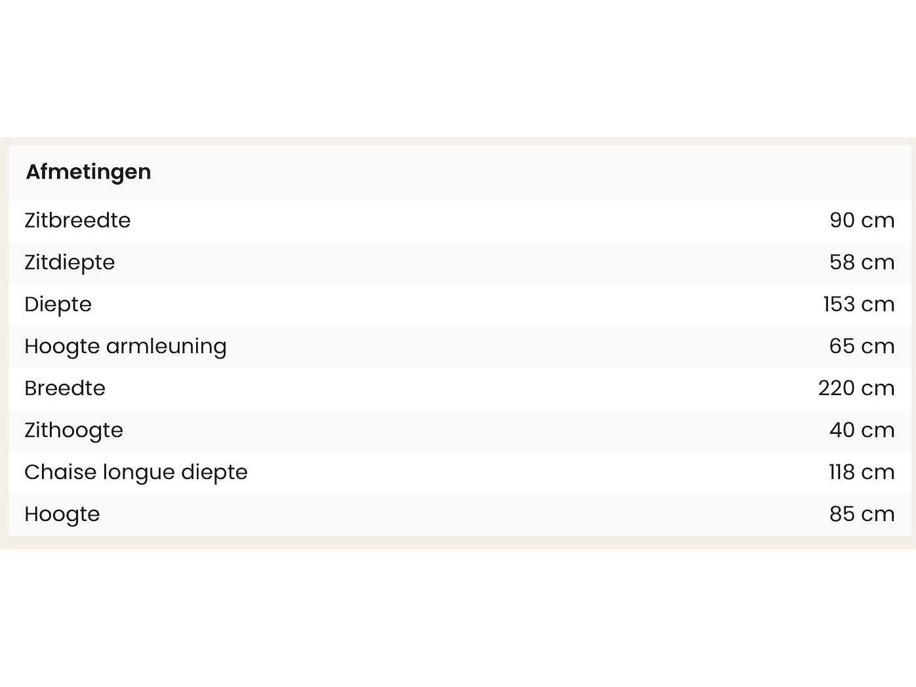Select the 220 cm value
This screenshot has height=687, width=916.
pos(856,388)
